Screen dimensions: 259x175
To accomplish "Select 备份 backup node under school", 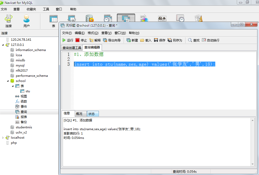I will tap(24, 122).
